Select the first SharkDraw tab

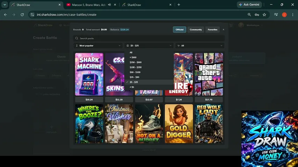click(x=36, y=5)
